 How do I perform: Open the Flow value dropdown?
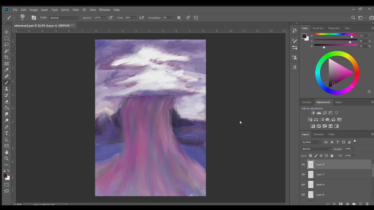pyautogui.click(x=134, y=18)
